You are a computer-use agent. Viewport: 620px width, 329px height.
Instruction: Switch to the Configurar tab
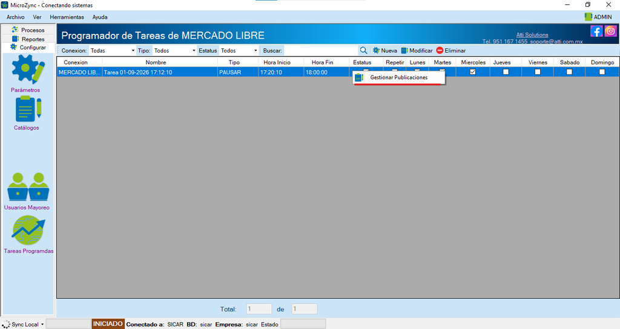[28, 47]
